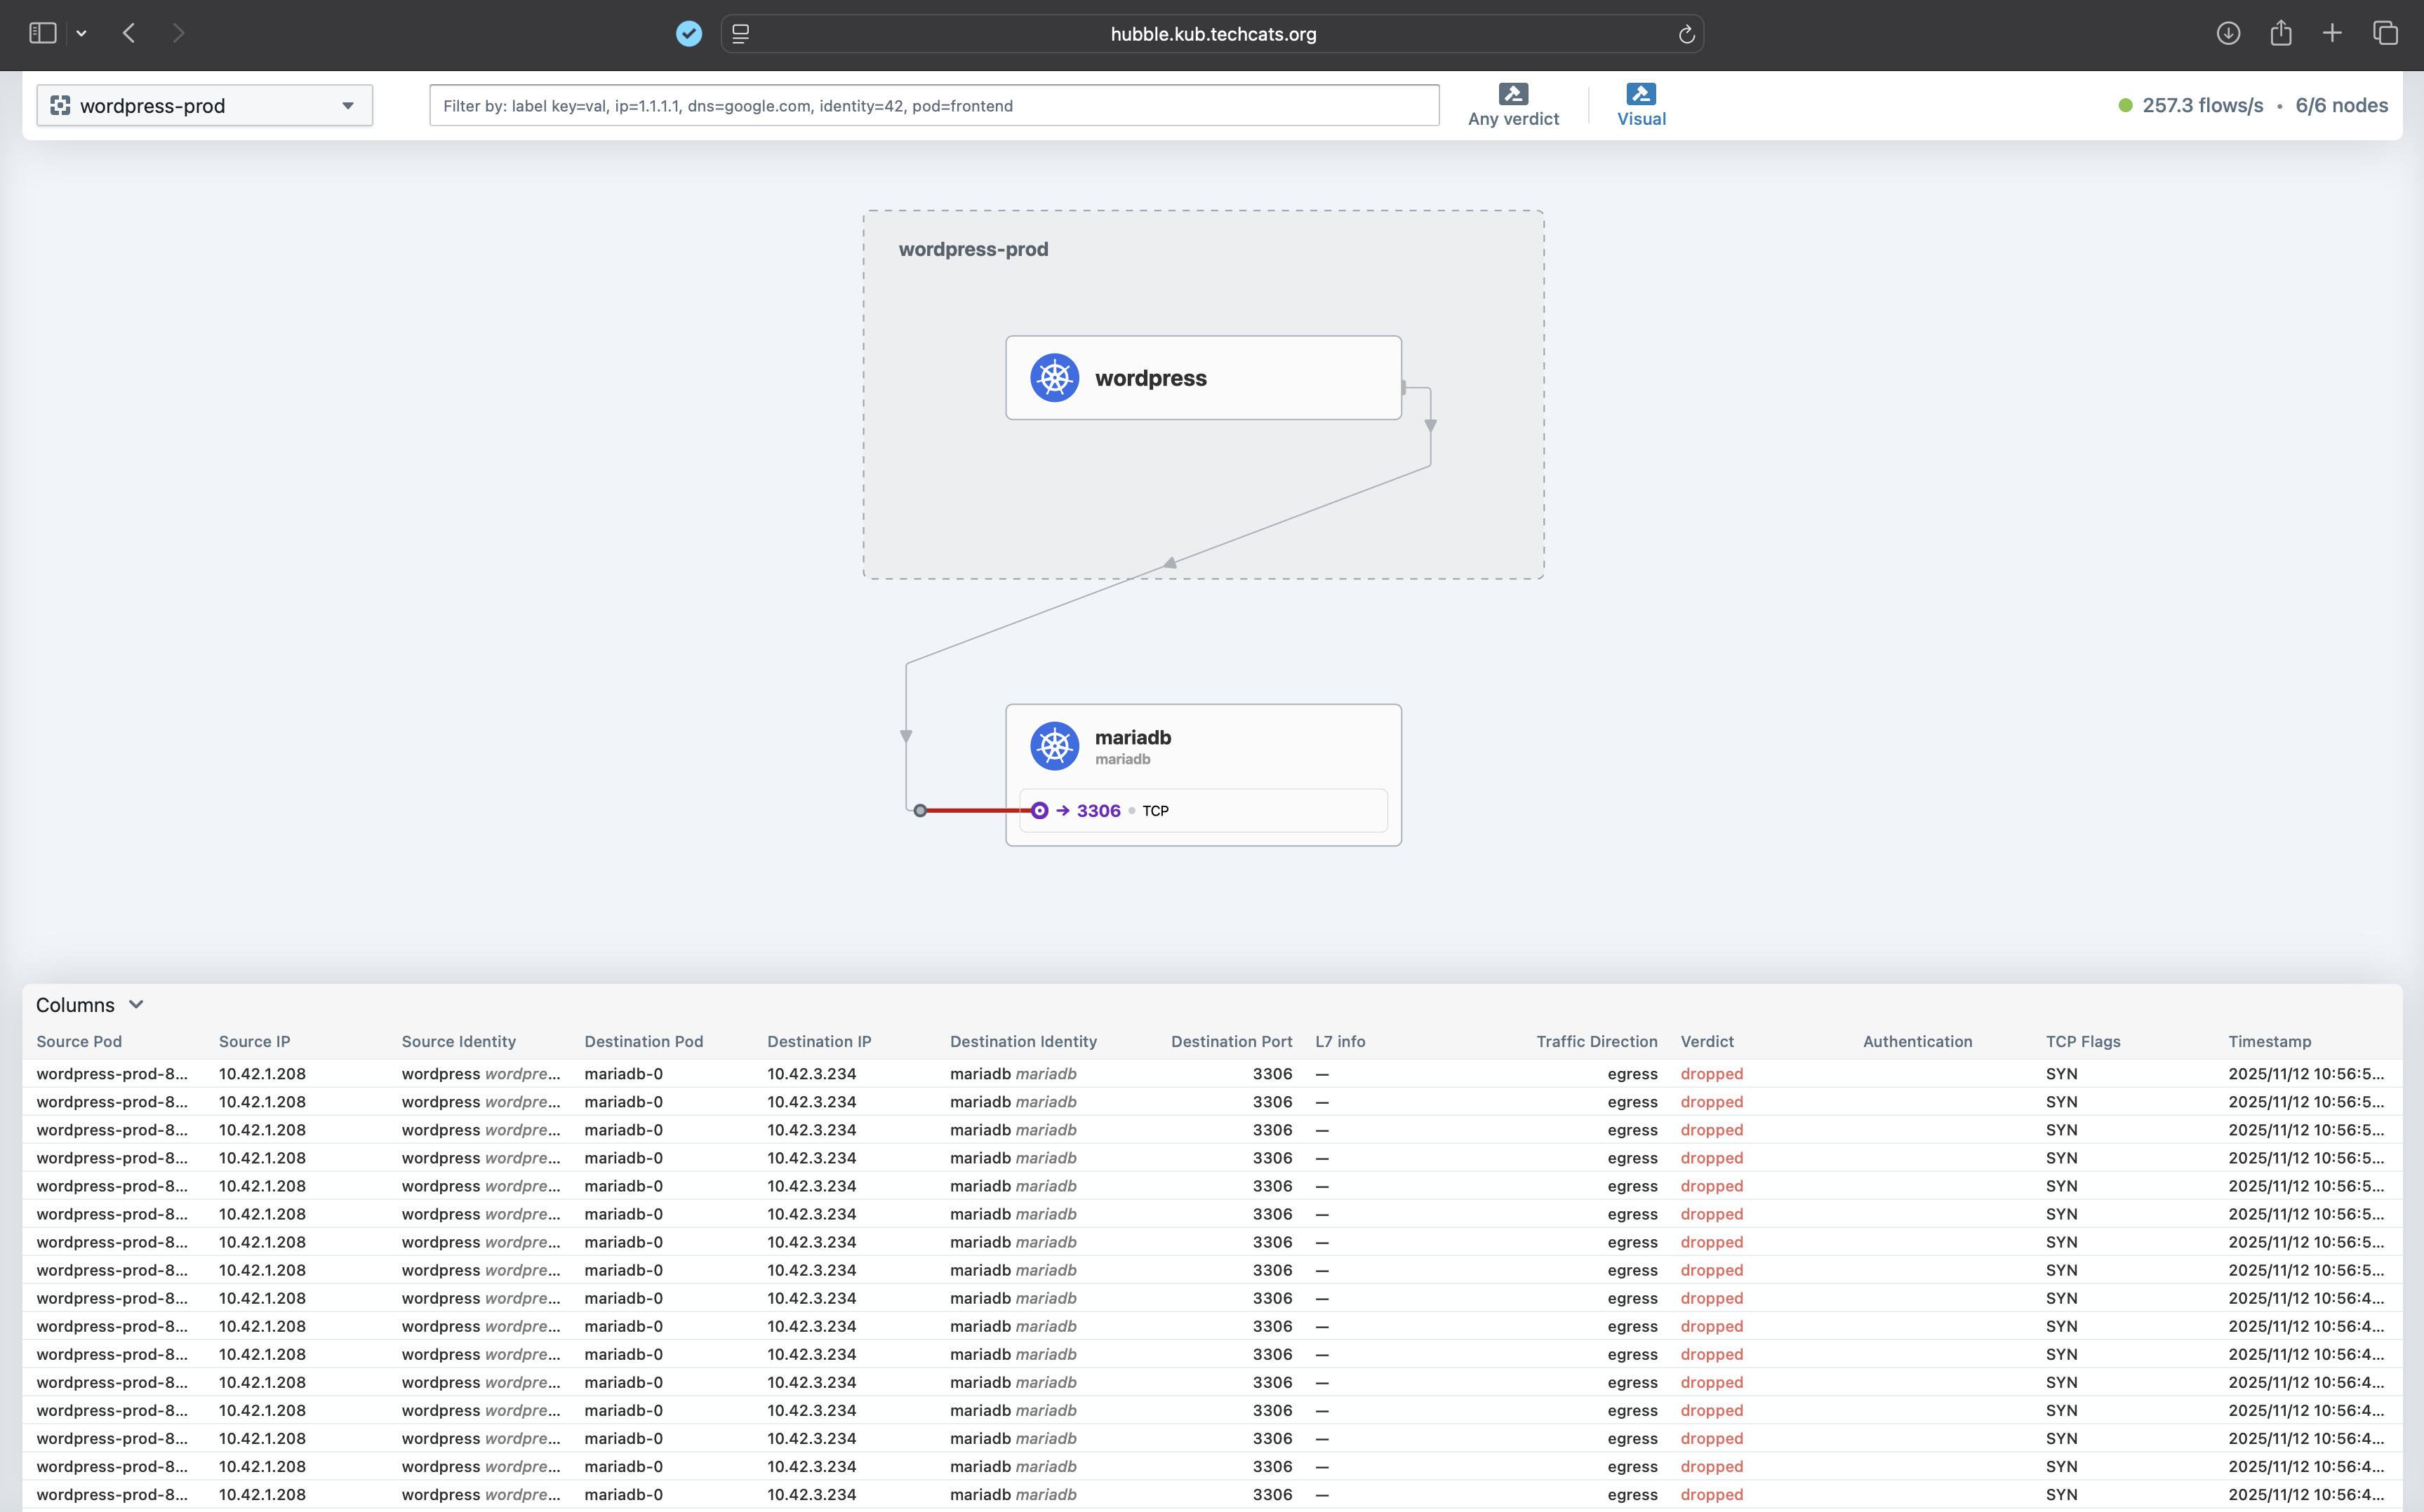
Task: Open the wordpress-prod namespace dropdown
Action: point(204,105)
